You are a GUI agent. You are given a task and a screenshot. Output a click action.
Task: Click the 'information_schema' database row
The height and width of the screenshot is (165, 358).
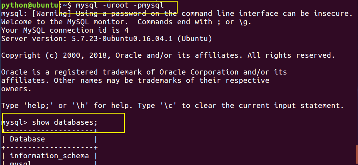(50, 156)
